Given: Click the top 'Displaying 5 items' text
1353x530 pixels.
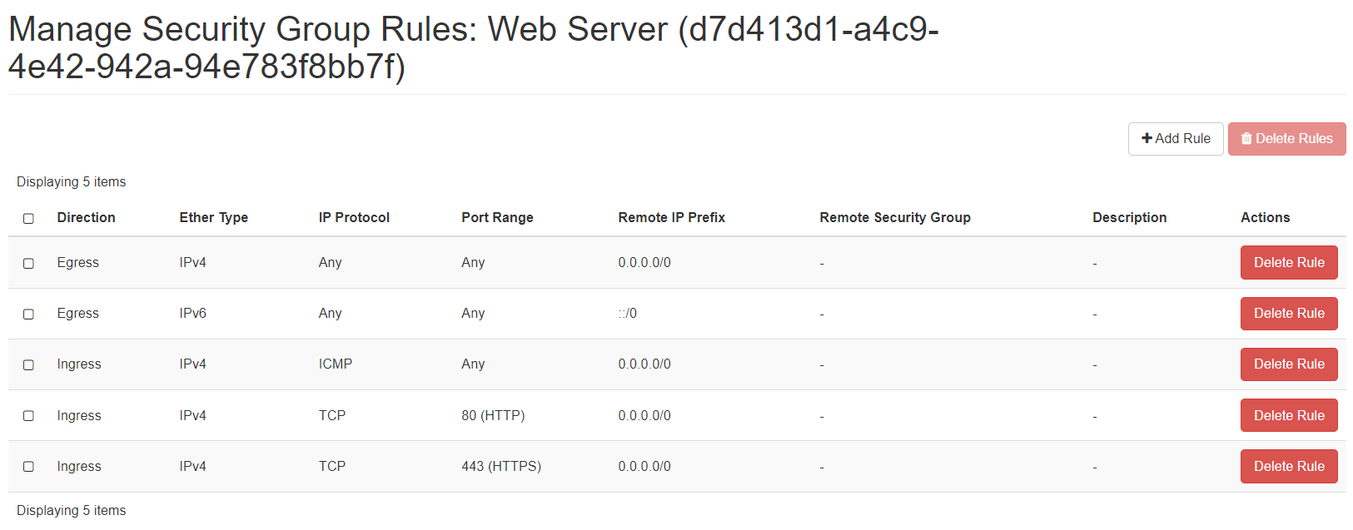Looking at the screenshot, I should (71, 181).
